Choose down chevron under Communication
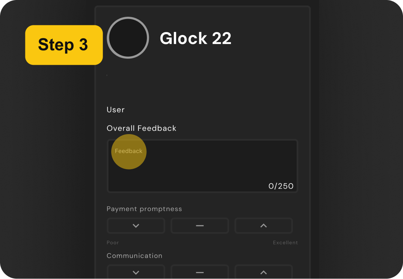This screenshot has width=403, height=279. click(x=136, y=272)
